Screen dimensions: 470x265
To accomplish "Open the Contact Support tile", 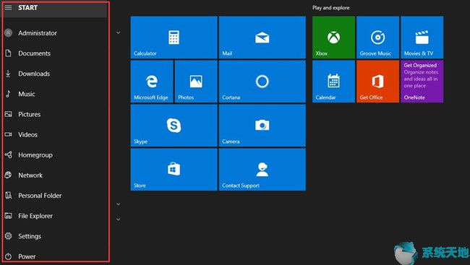I will (x=262, y=170).
